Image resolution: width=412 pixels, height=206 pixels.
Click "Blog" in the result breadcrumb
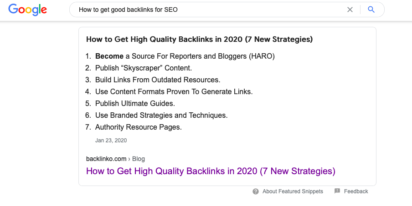coord(138,159)
